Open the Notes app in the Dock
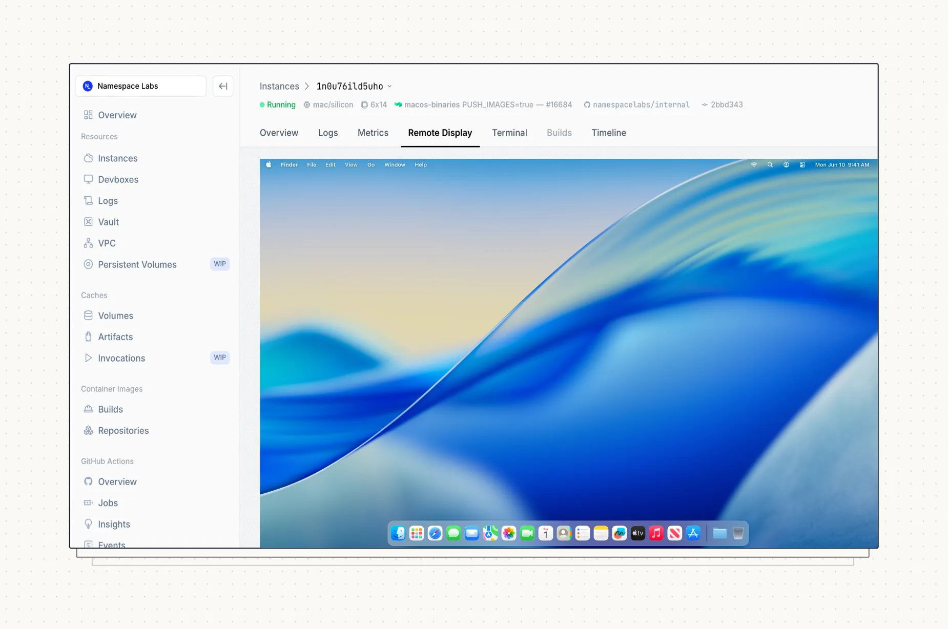 [x=601, y=533]
